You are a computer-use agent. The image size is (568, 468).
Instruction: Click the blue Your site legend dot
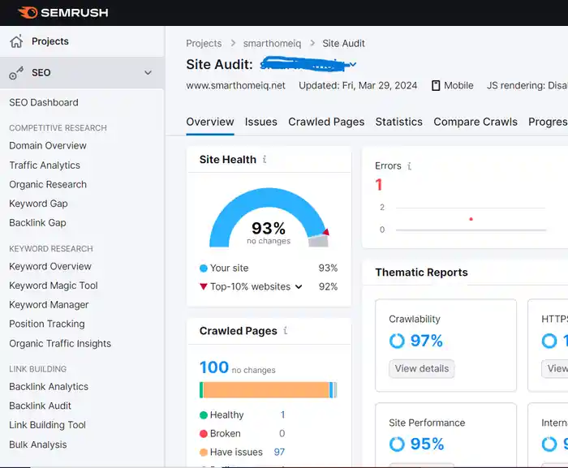[x=204, y=268]
